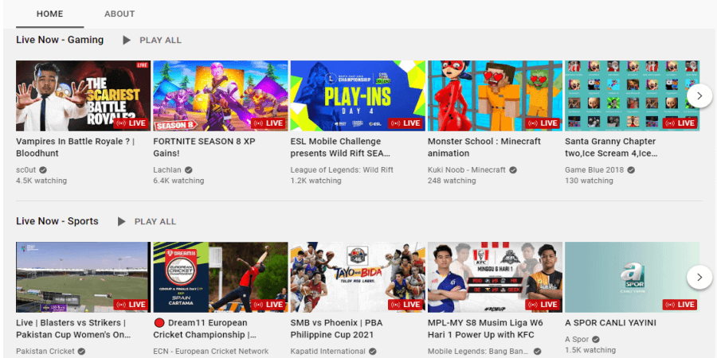Click title Vampires In Battle Royale ? | Bloodhunt
717x358 pixels.
76,147
